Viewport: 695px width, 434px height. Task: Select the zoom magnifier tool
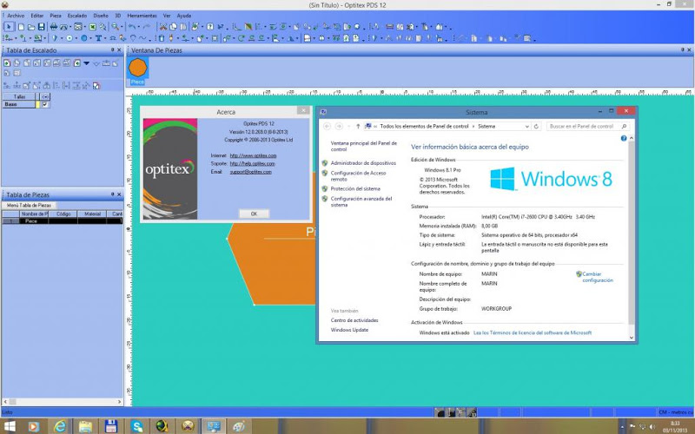coord(115,27)
